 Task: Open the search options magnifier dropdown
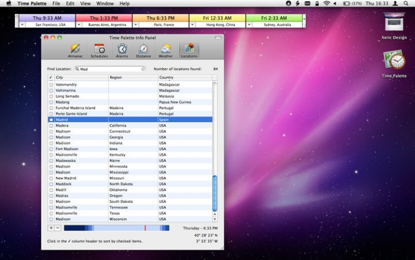77,69
